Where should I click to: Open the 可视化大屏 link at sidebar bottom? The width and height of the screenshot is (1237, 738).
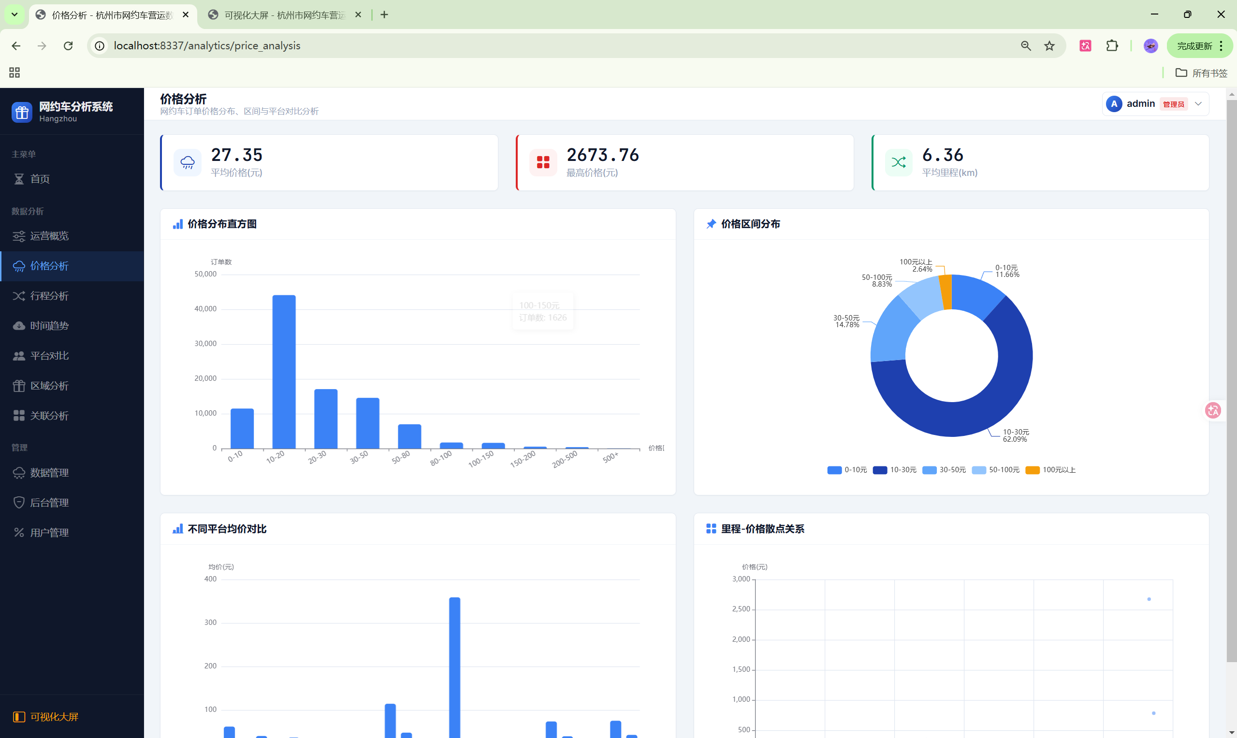54,717
